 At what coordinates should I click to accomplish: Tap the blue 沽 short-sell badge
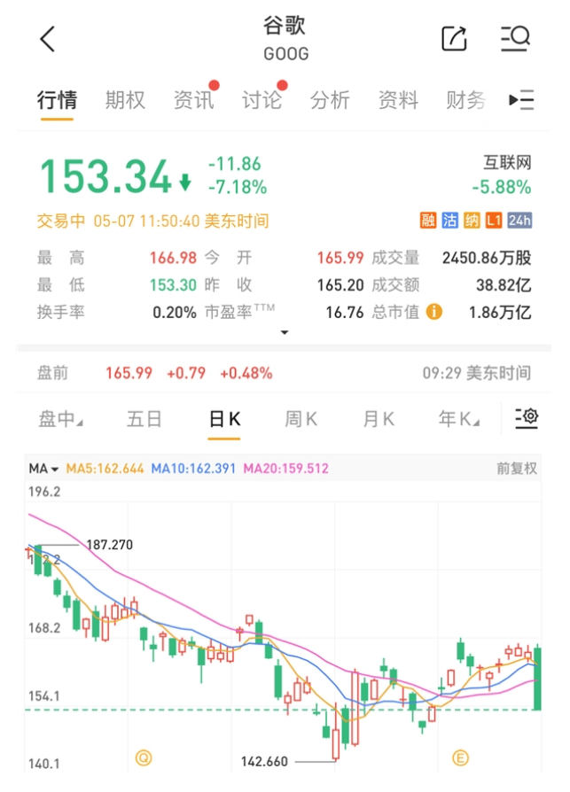(449, 221)
